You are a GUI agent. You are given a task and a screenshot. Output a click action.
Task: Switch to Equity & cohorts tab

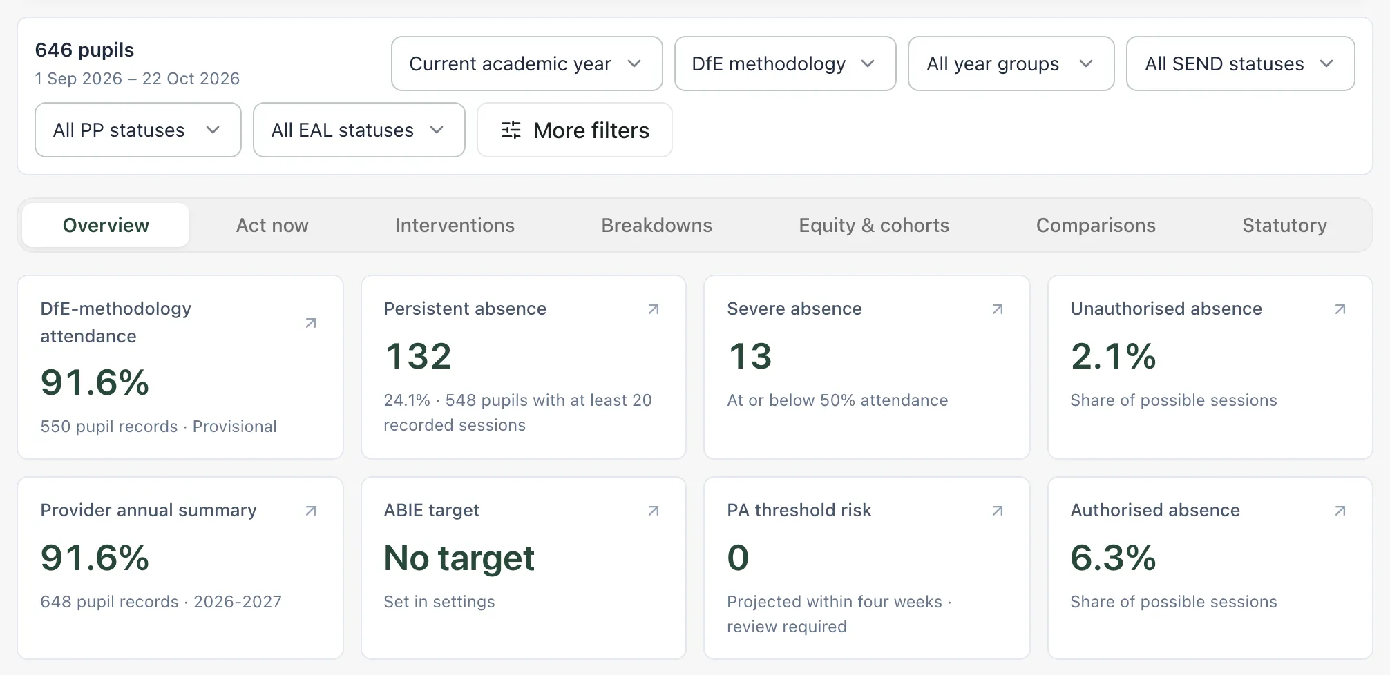[874, 225]
